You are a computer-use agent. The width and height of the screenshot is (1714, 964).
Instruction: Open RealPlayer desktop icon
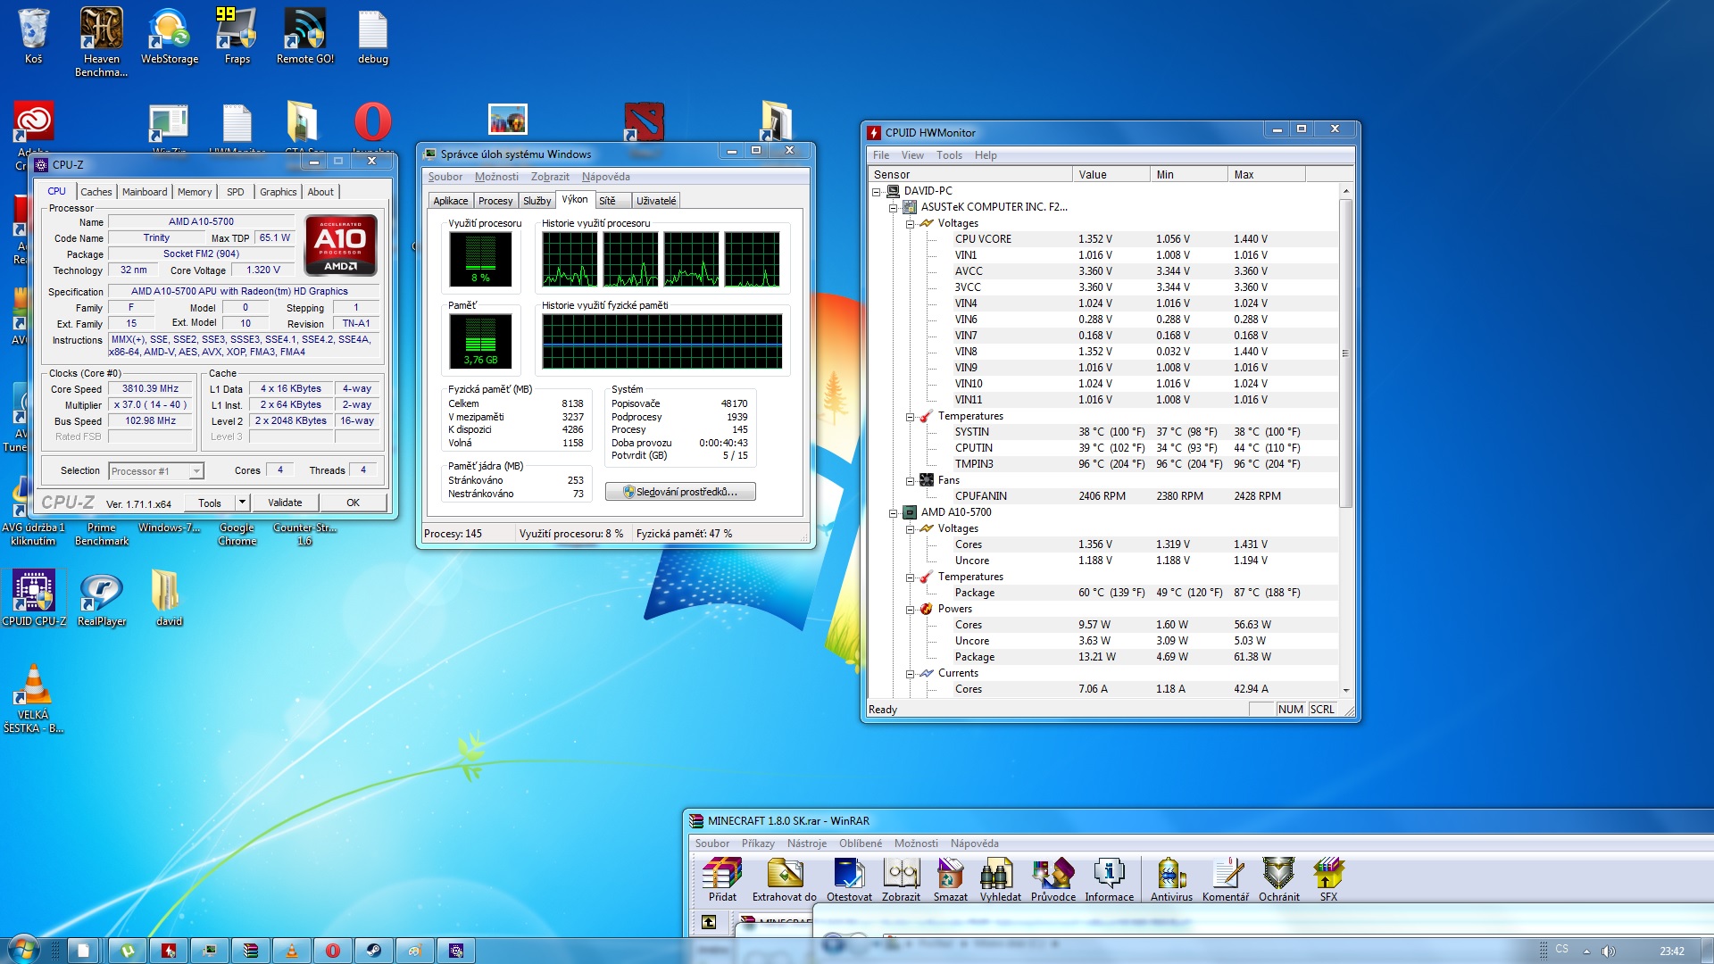click(101, 598)
